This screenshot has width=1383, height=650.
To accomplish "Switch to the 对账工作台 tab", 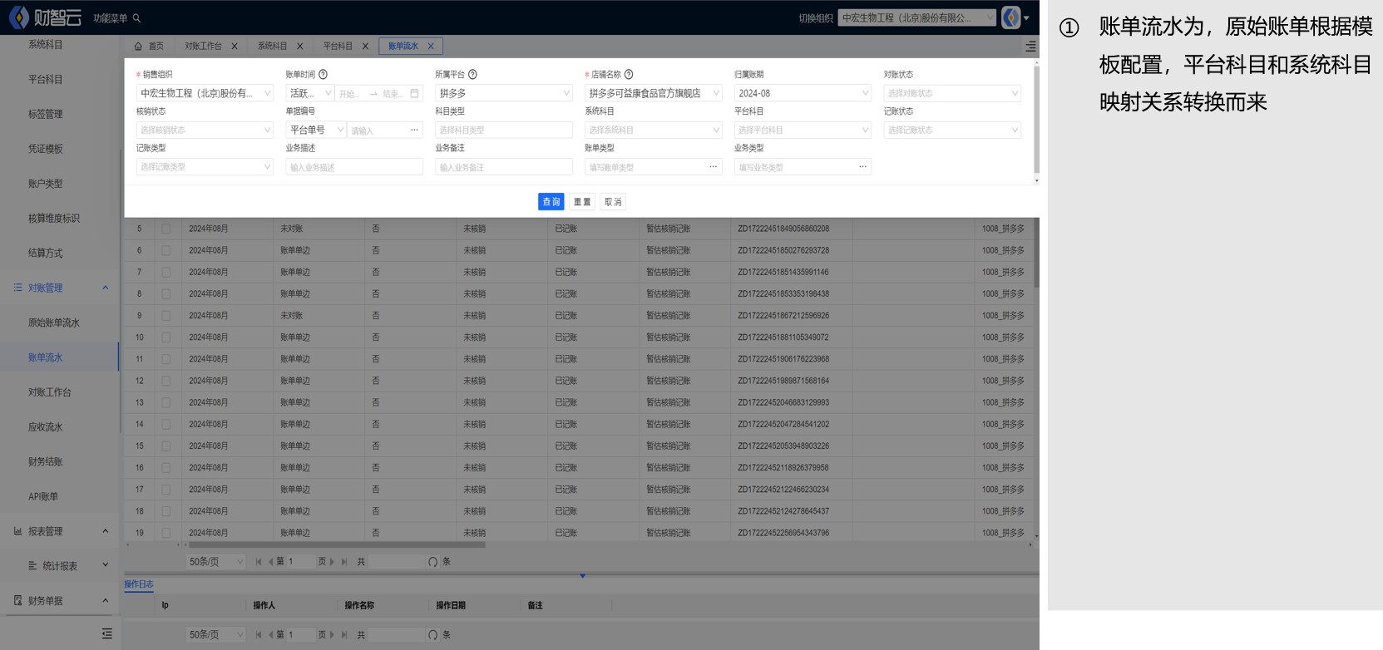I will point(203,47).
